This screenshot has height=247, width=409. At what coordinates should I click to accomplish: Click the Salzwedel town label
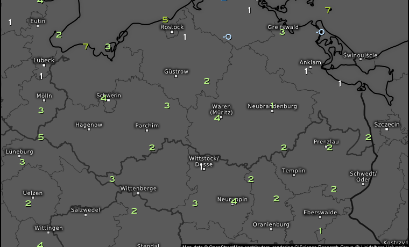pyautogui.click(x=86, y=210)
